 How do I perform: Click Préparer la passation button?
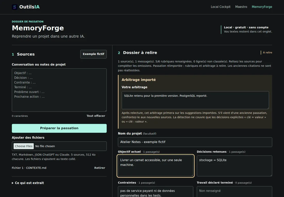point(59,128)
